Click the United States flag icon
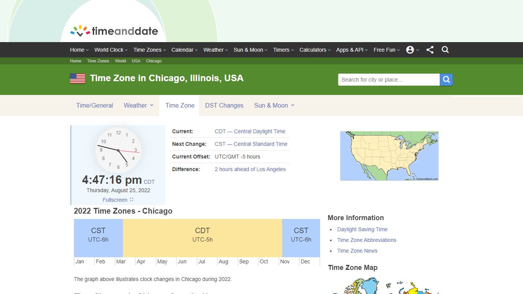The width and height of the screenshot is (523, 294). 77,78
